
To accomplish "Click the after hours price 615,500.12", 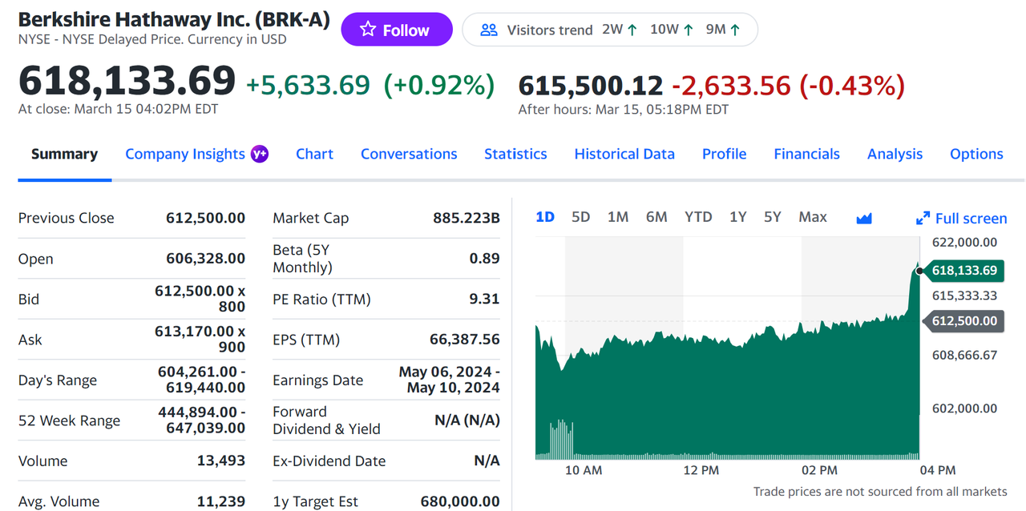I will click(x=591, y=85).
